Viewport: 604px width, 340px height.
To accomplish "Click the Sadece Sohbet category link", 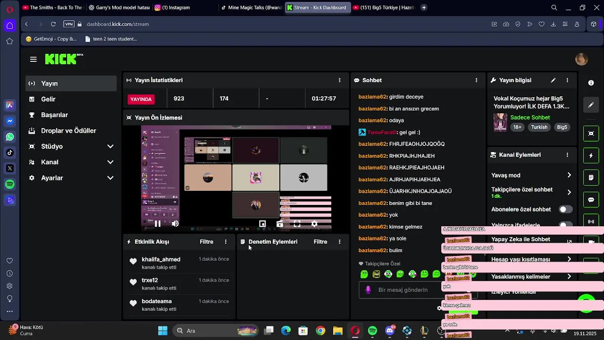I will pyautogui.click(x=530, y=118).
